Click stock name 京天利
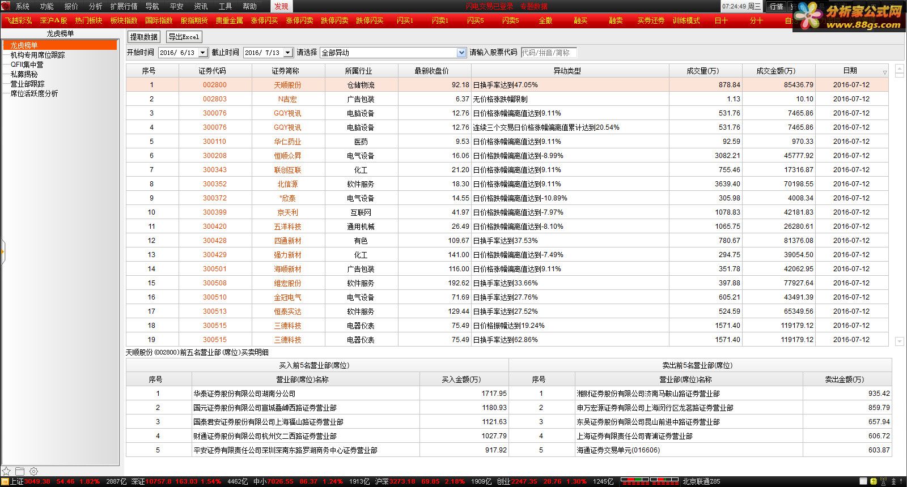Image resolution: width=907 pixels, height=487 pixels. pyautogui.click(x=287, y=212)
